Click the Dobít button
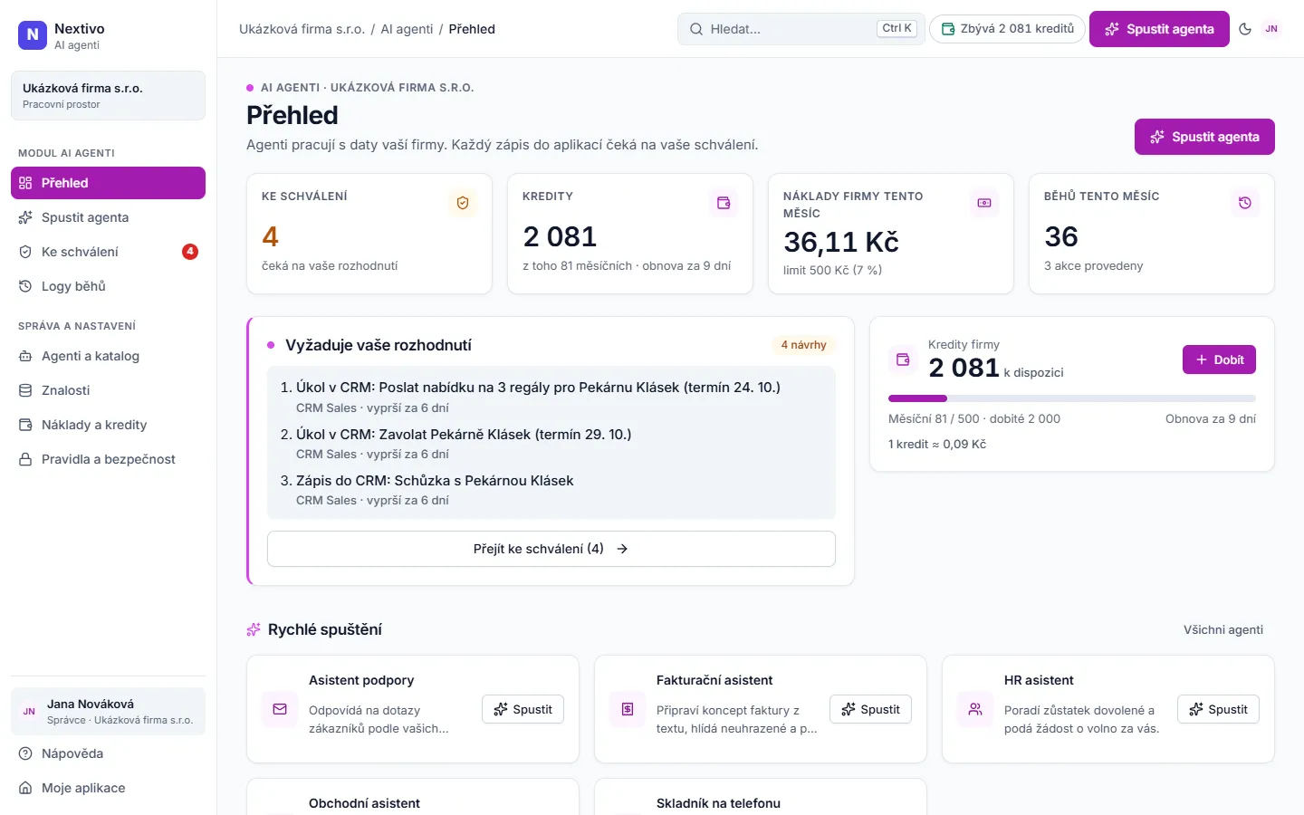 (x=1219, y=360)
